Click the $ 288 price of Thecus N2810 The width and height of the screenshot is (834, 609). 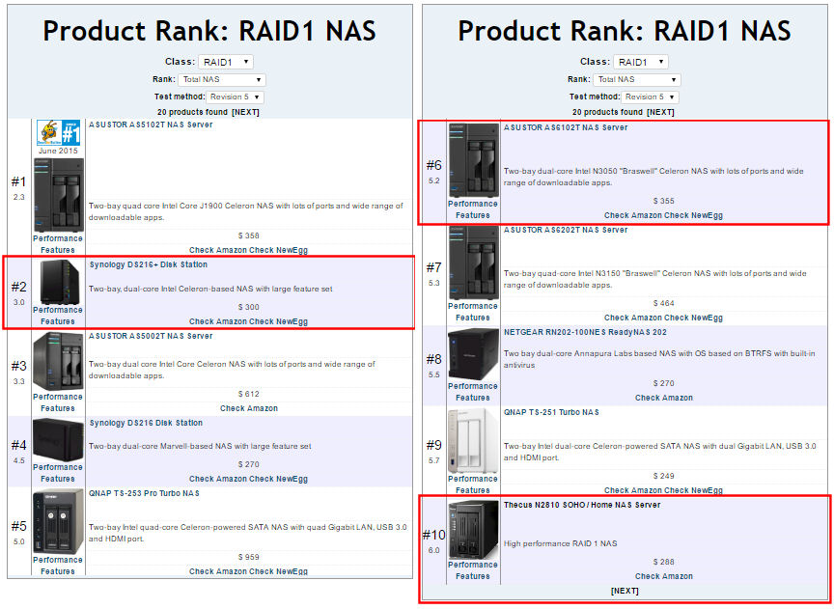pos(664,563)
